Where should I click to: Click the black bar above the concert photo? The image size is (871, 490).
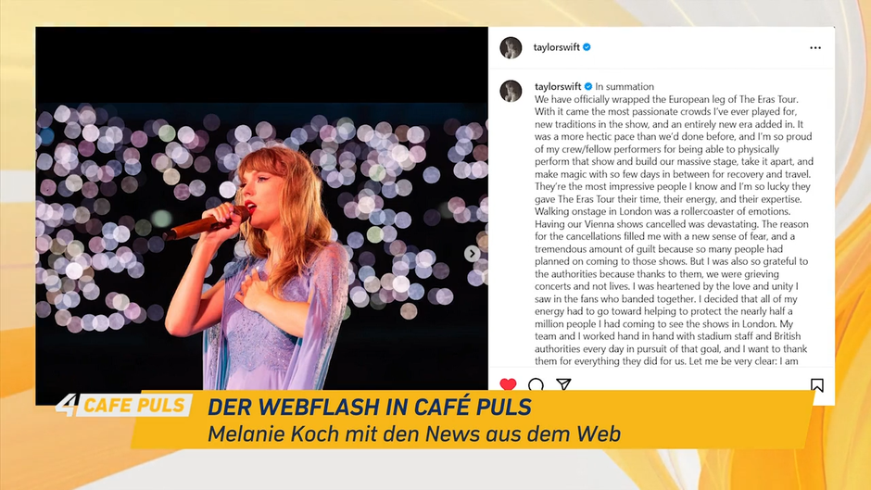[261, 65]
